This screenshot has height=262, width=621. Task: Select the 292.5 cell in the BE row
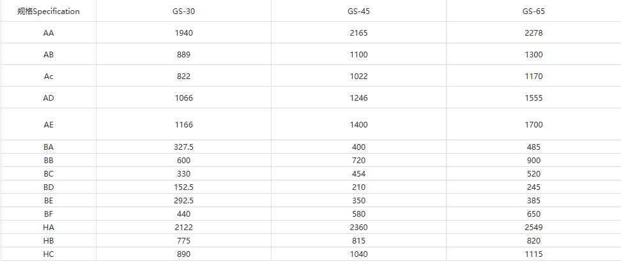tap(183, 200)
